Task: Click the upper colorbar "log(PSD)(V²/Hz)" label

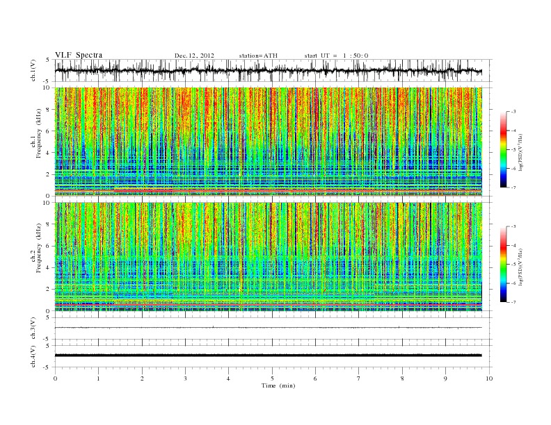Action: pyautogui.click(x=520, y=151)
